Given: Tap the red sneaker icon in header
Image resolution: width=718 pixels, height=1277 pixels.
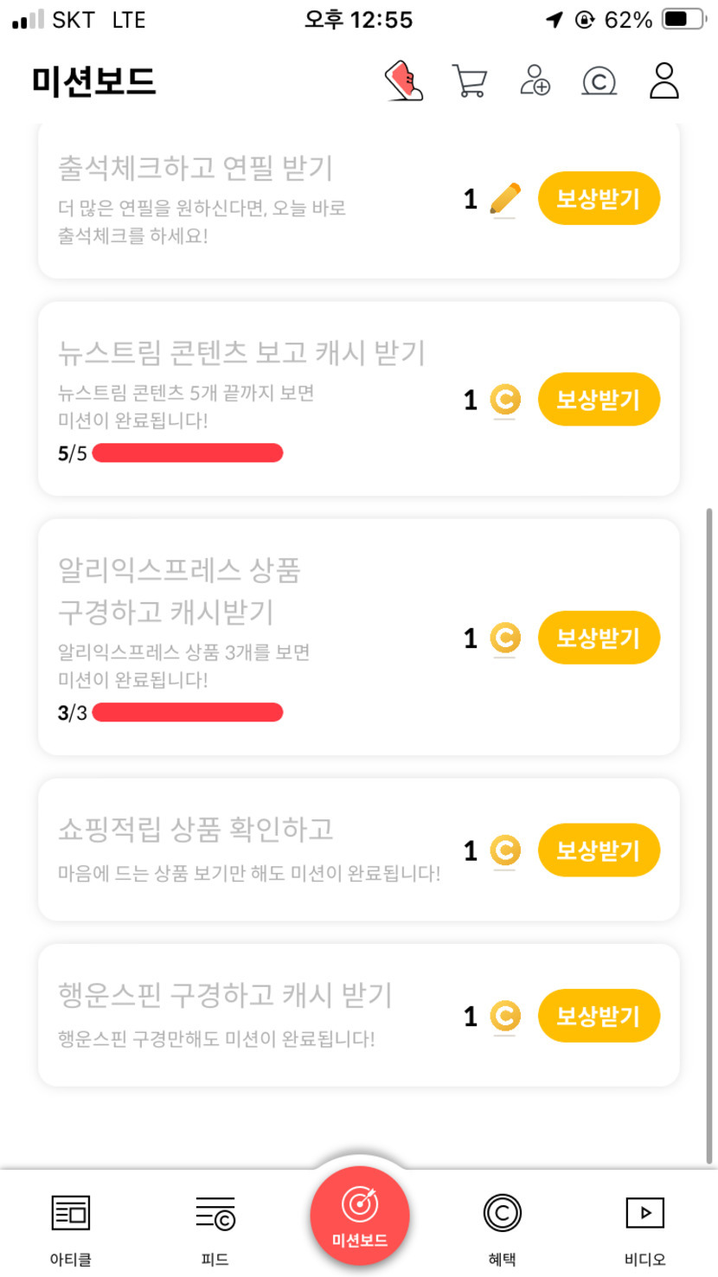Looking at the screenshot, I should [x=404, y=82].
